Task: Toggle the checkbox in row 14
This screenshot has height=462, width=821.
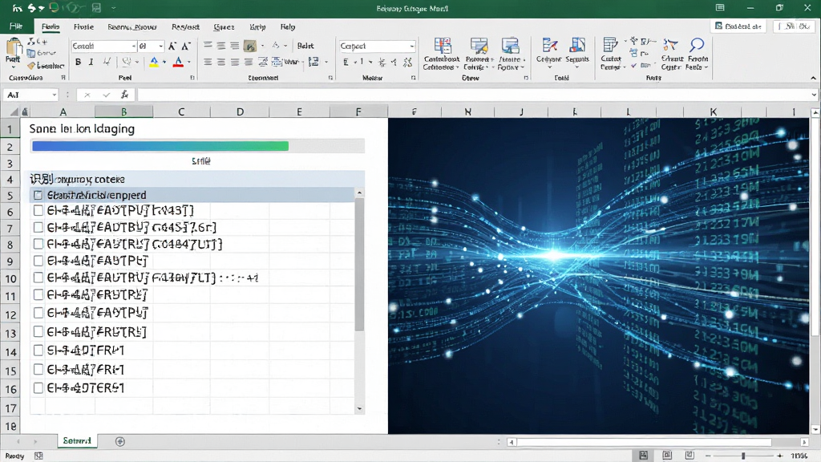Action: tap(38, 350)
